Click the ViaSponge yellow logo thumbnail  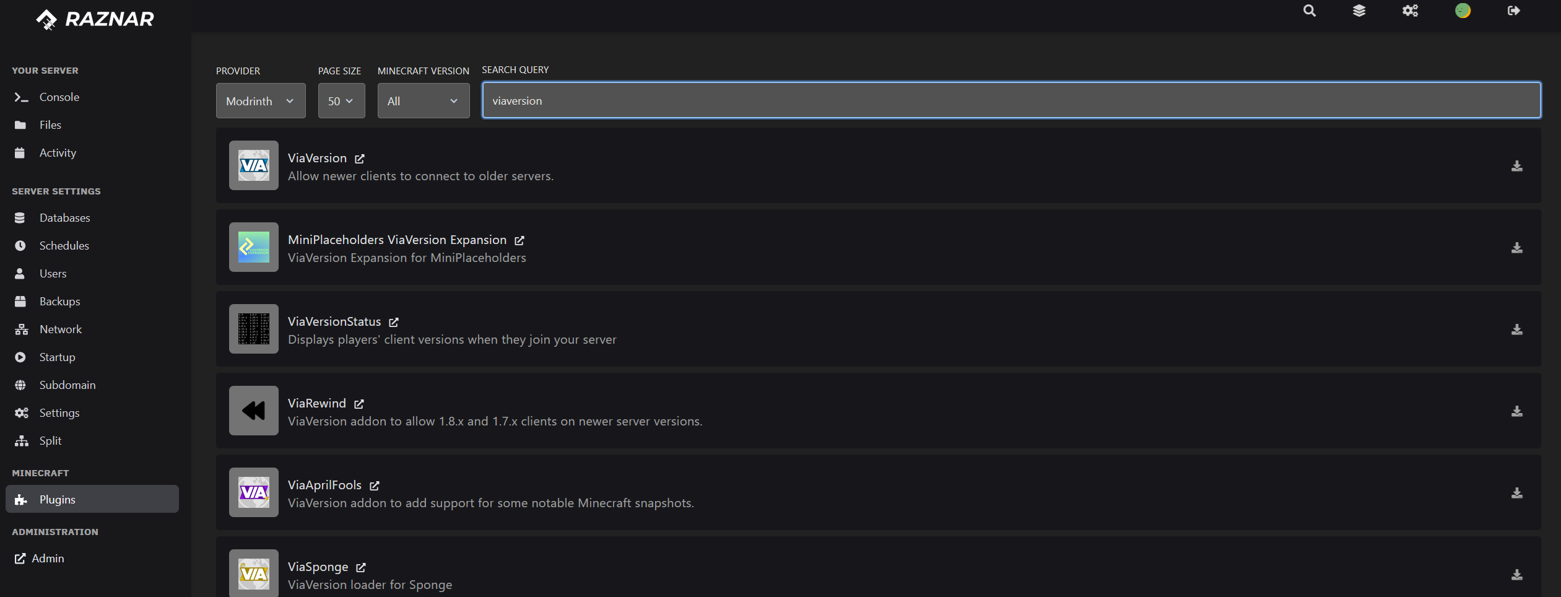click(254, 573)
